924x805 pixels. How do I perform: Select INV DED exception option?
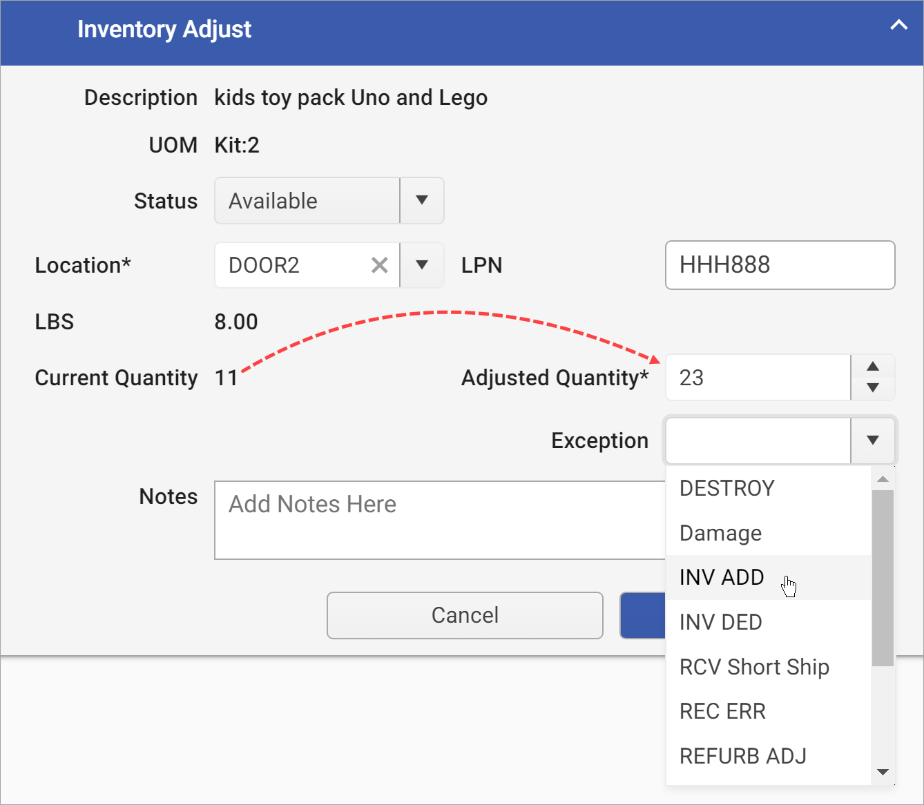[720, 622]
